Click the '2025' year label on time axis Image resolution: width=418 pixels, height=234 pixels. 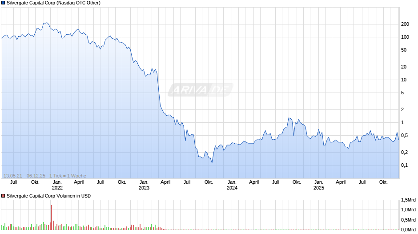(x=318, y=188)
